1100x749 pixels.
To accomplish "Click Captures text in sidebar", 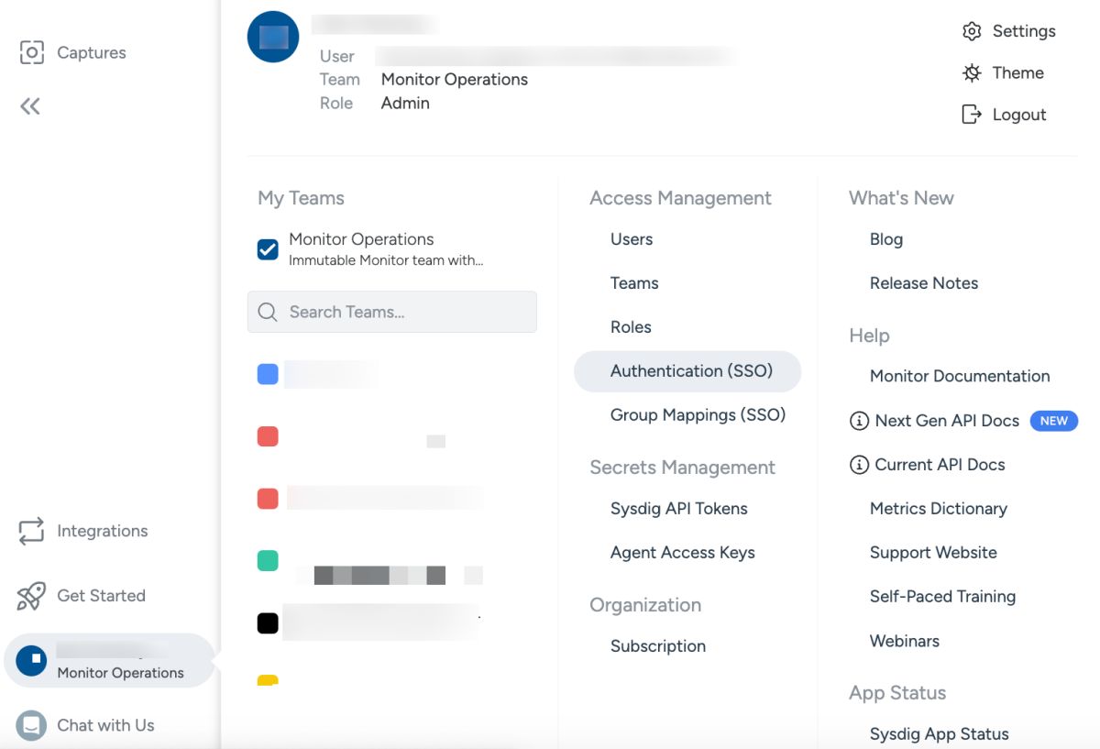I will click(92, 52).
